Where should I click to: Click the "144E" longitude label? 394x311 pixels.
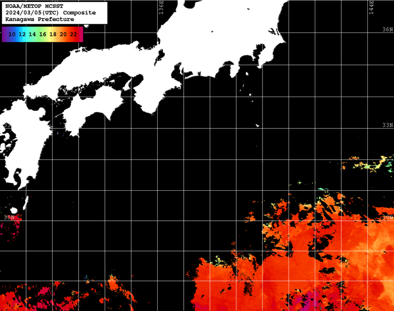[x=371, y=7]
